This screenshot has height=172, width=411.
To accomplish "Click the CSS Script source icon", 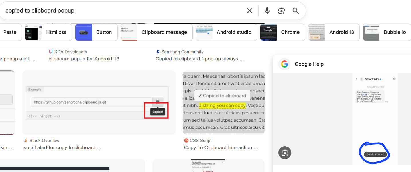I will [x=186, y=141].
